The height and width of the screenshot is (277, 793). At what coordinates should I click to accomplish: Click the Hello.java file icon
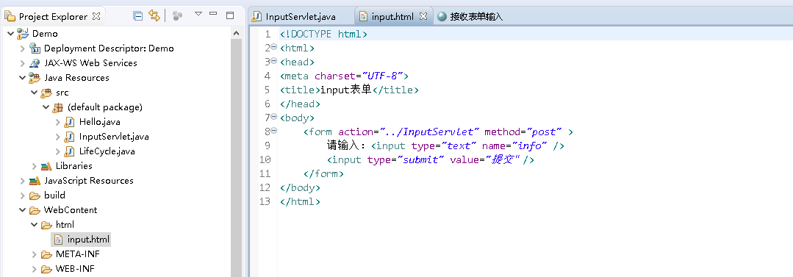point(69,122)
